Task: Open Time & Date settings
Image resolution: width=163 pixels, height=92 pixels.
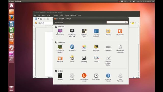Action: click(96, 77)
